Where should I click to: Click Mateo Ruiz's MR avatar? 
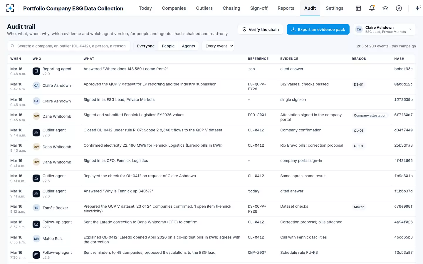pos(36,239)
